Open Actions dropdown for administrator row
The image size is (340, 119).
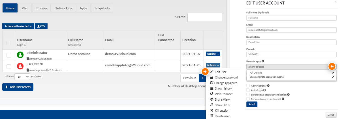point(213,54)
